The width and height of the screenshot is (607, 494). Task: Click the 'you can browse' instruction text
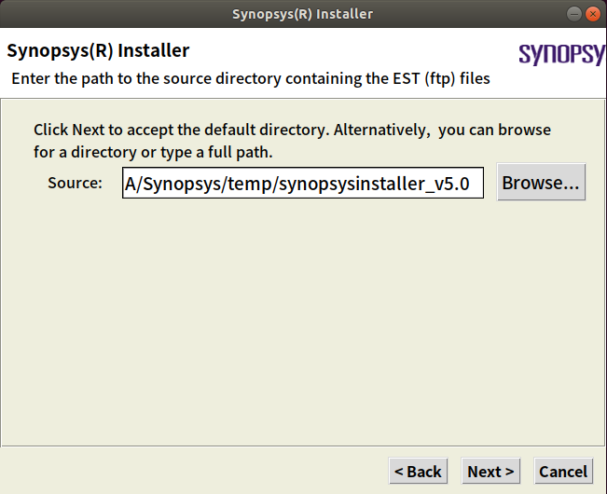494,130
